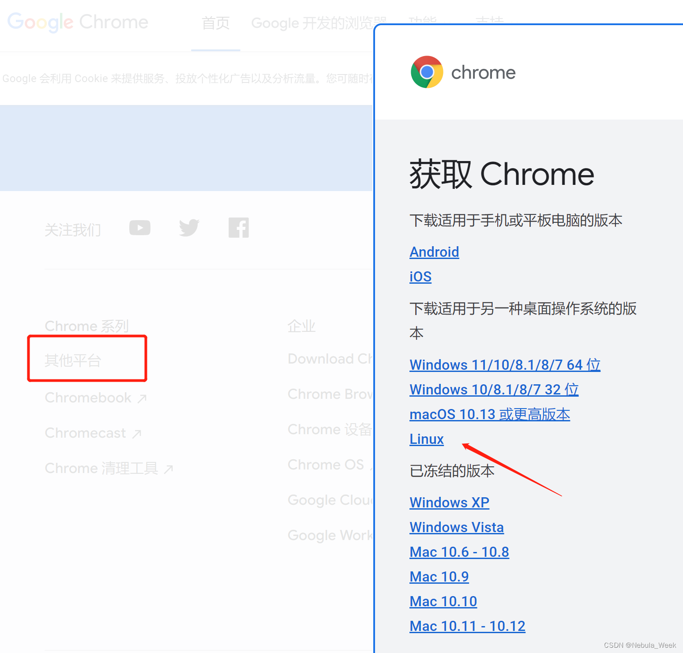Click the Download Chrome enterprise link
Screen dimensions: 683x653
pyautogui.click(x=330, y=359)
